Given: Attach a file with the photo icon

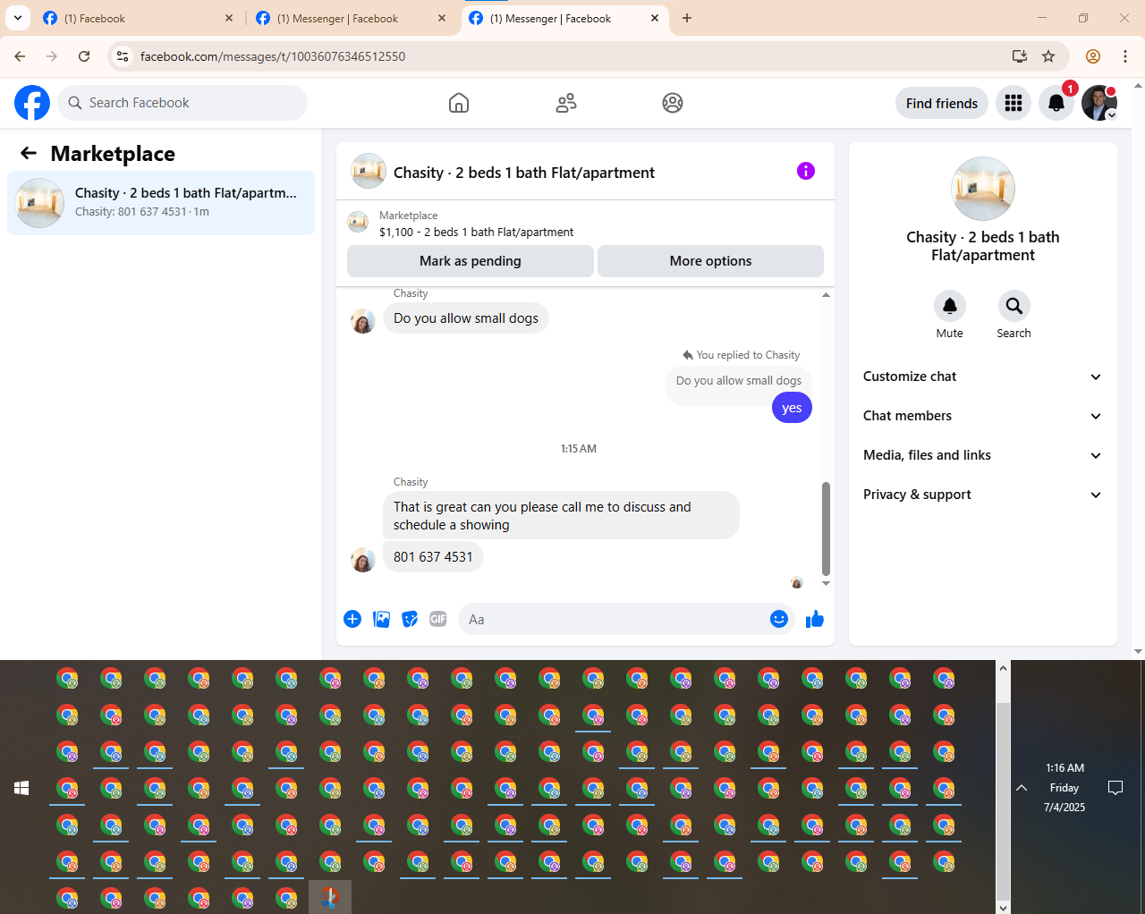Looking at the screenshot, I should coord(381,619).
